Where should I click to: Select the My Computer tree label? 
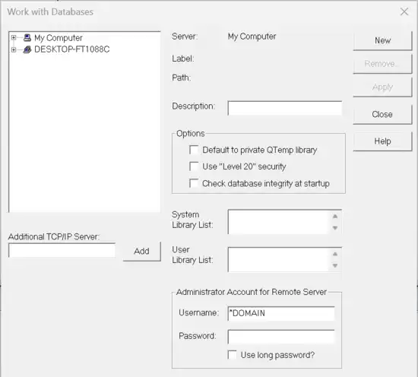tap(58, 38)
